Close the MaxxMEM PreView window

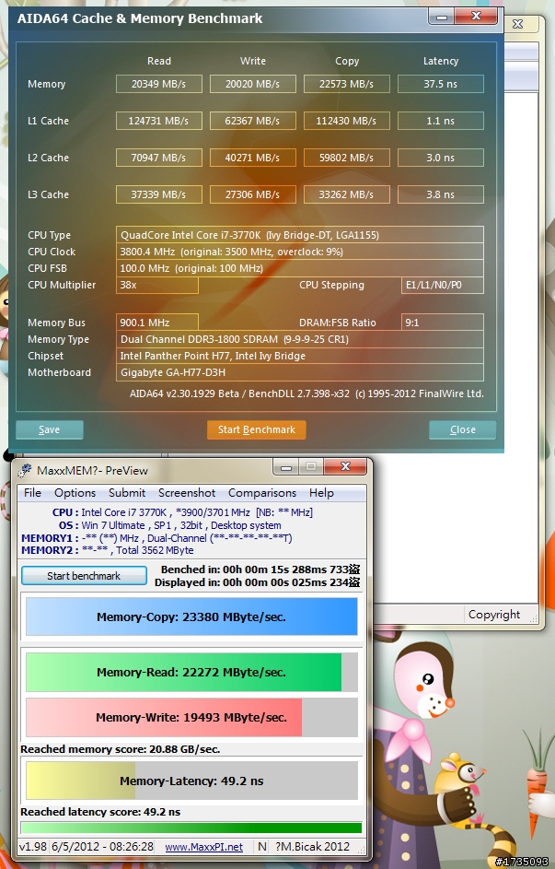[x=345, y=466]
